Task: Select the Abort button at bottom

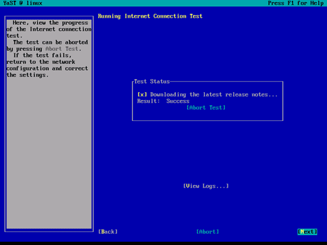Action: pyautogui.click(x=207, y=232)
